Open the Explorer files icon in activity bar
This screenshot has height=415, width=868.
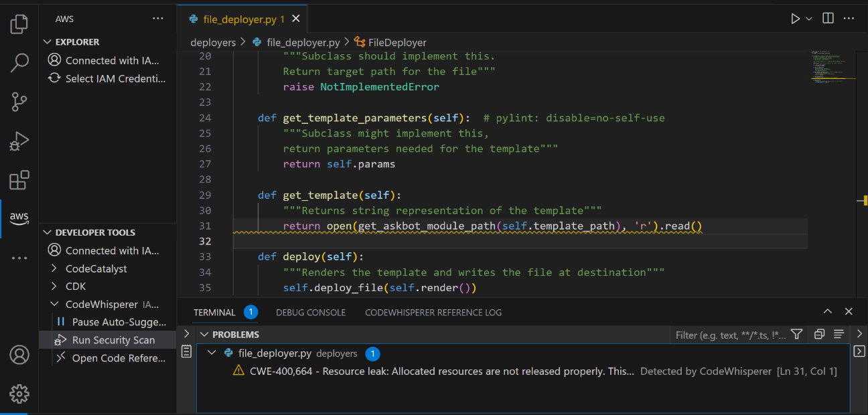[19, 24]
